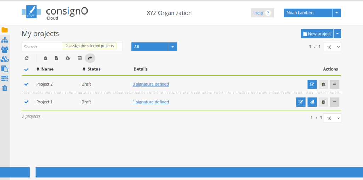Image resolution: width=363 pixels, height=180 pixels.
Task: Expand the All status filter dropdown
Action: [x=172, y=47]
